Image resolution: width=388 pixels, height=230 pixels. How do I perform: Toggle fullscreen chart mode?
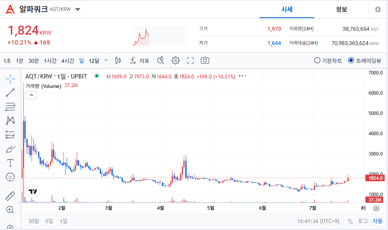[x=190, y=61]
